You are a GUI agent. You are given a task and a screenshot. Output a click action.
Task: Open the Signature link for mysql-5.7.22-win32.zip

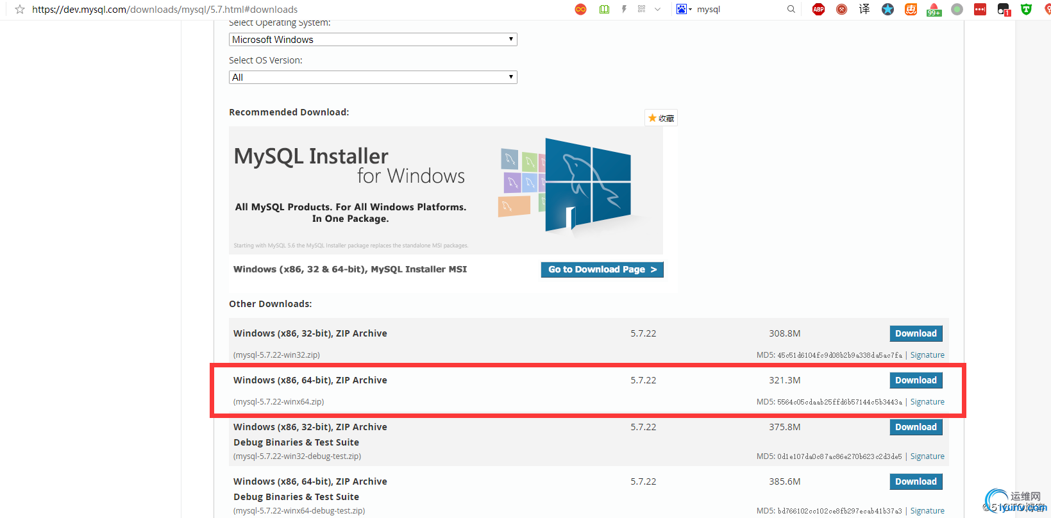(927, 355)
